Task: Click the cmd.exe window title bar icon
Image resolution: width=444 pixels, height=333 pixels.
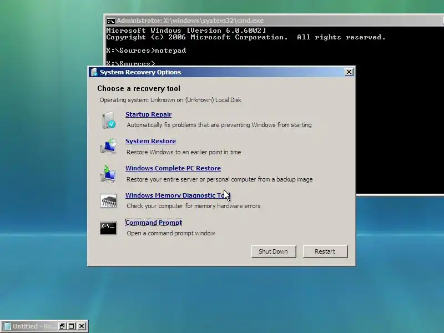Action: click(110, 21)
